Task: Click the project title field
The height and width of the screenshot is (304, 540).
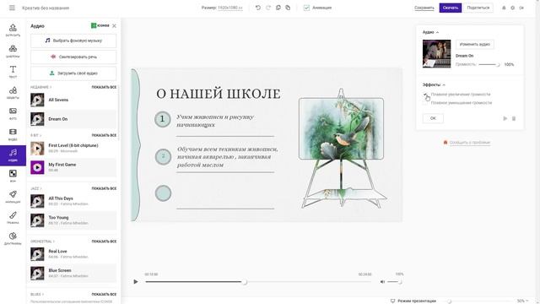Action: point(46,8)
